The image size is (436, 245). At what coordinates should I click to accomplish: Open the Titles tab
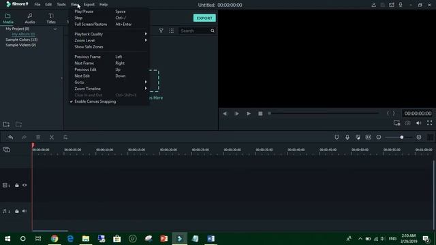click(x=51, y=18)
